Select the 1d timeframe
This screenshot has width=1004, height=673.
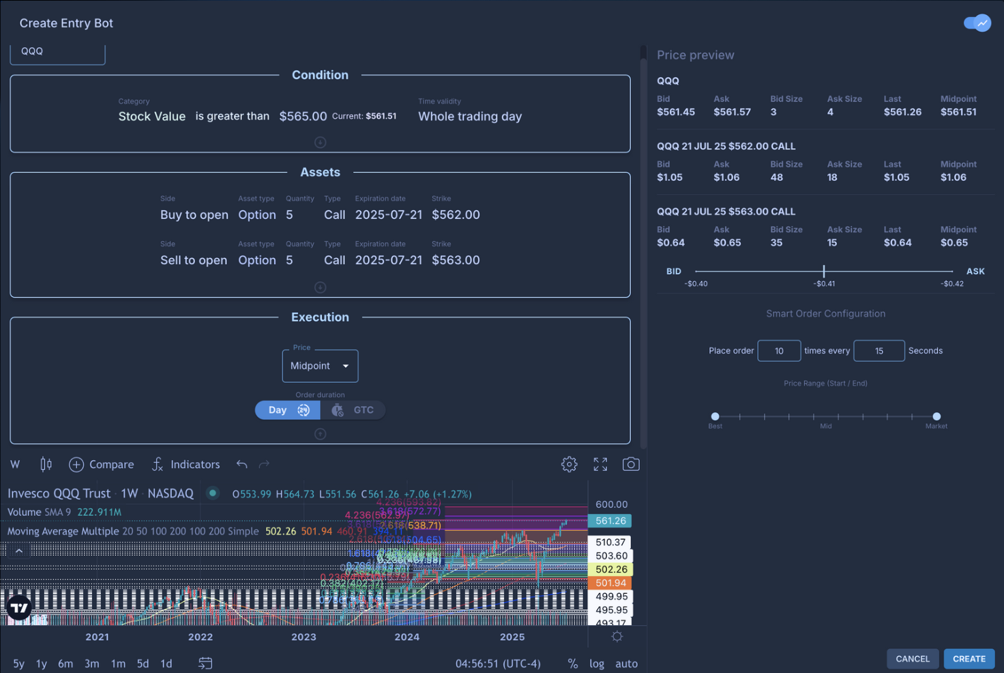[166, 663]
